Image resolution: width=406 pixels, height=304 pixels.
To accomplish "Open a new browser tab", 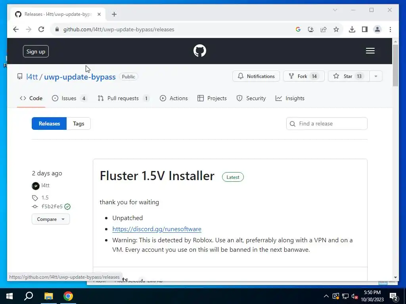I will 114,14.
